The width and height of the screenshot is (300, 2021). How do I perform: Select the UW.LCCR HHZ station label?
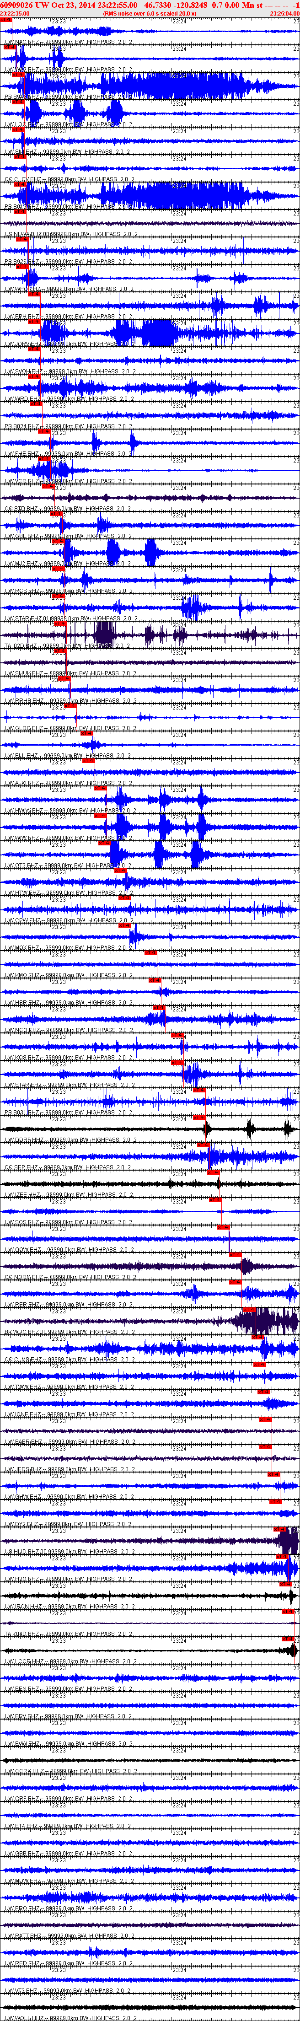(71, 1662)
